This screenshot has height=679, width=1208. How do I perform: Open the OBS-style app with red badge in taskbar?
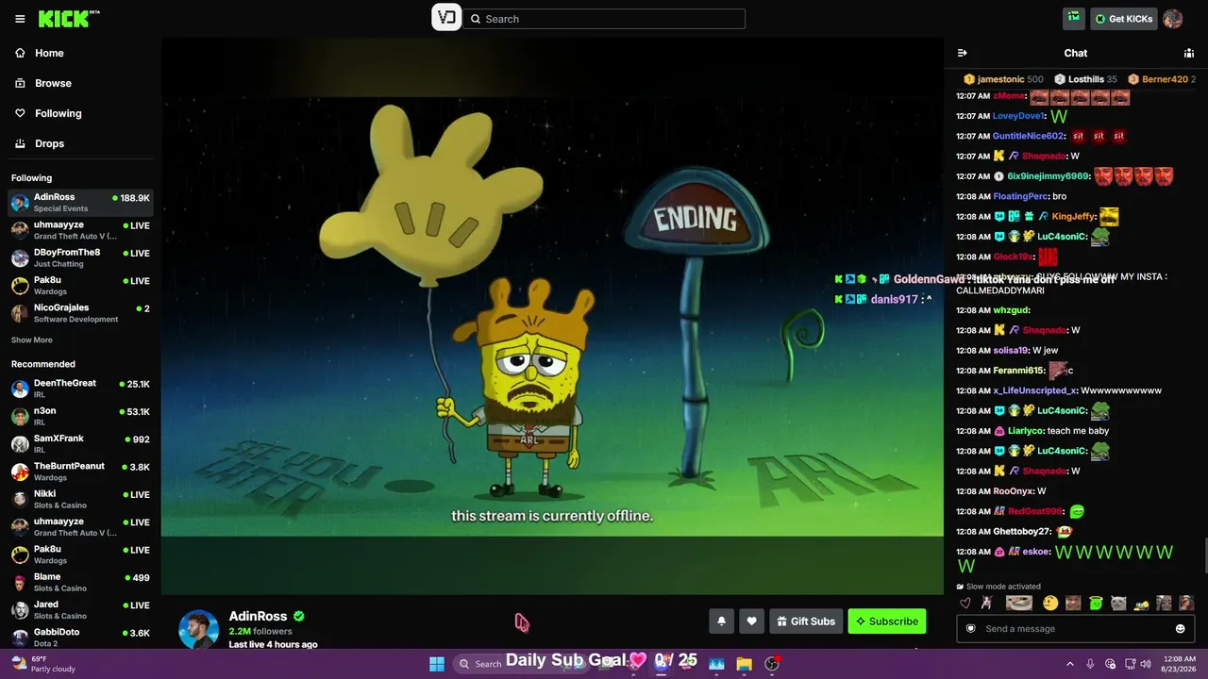click(772, 664)
